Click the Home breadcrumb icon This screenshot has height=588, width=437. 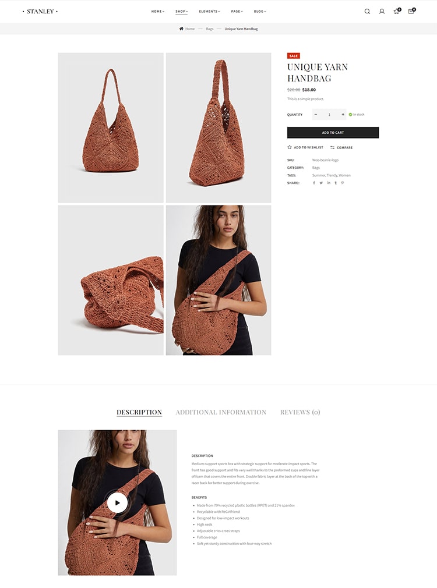[181, 29]
